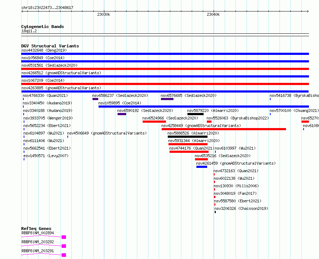Click nsv3340450 (Audano2019) label
The height and width of the screenshot is (259, 319).
click(47, 103)
